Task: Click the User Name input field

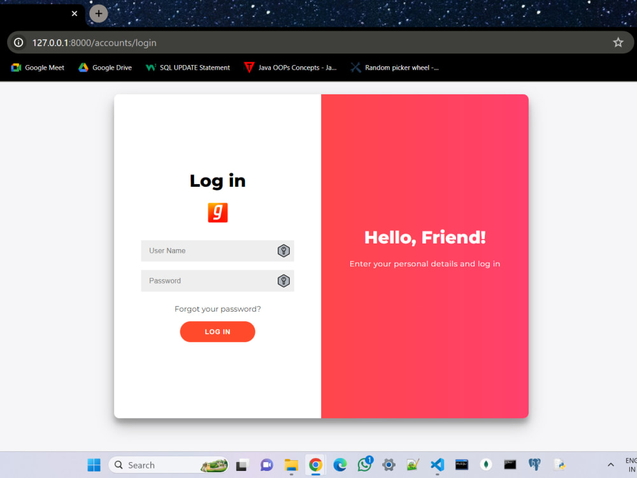Action: (217, 250)
